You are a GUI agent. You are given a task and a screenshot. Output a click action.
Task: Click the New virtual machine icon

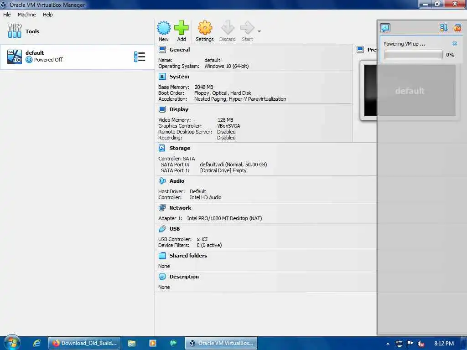(x=164, y=28)
